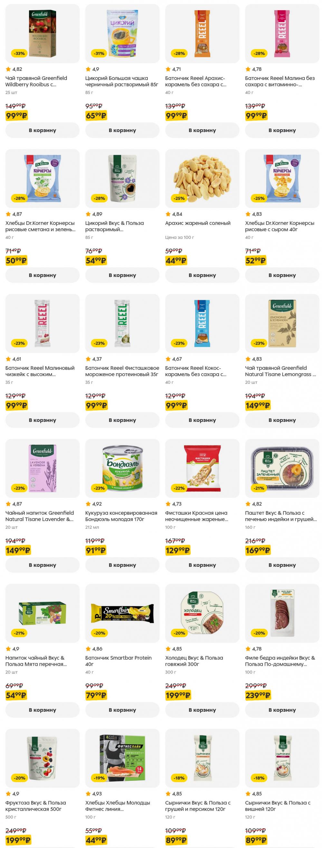Viewport: 322px width, 848px height.
Task: Click the -25% badge on roasted peanuts
Action: 179,198
